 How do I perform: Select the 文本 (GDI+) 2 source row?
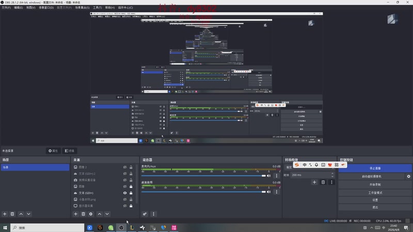[104, 174]
